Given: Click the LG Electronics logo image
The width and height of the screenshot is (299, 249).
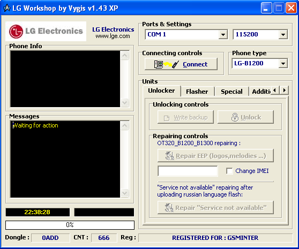Looking at the screenshot, I should [x=46, y=31].
